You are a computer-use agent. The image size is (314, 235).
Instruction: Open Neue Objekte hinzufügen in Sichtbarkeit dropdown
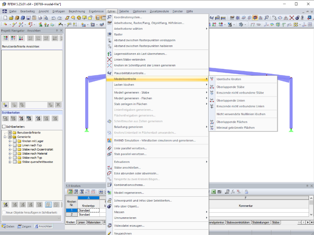[x=31, y=218]
